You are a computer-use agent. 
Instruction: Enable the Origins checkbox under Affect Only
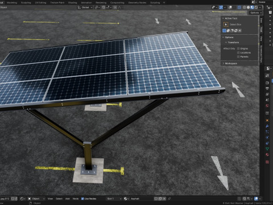tap(238, 48)
